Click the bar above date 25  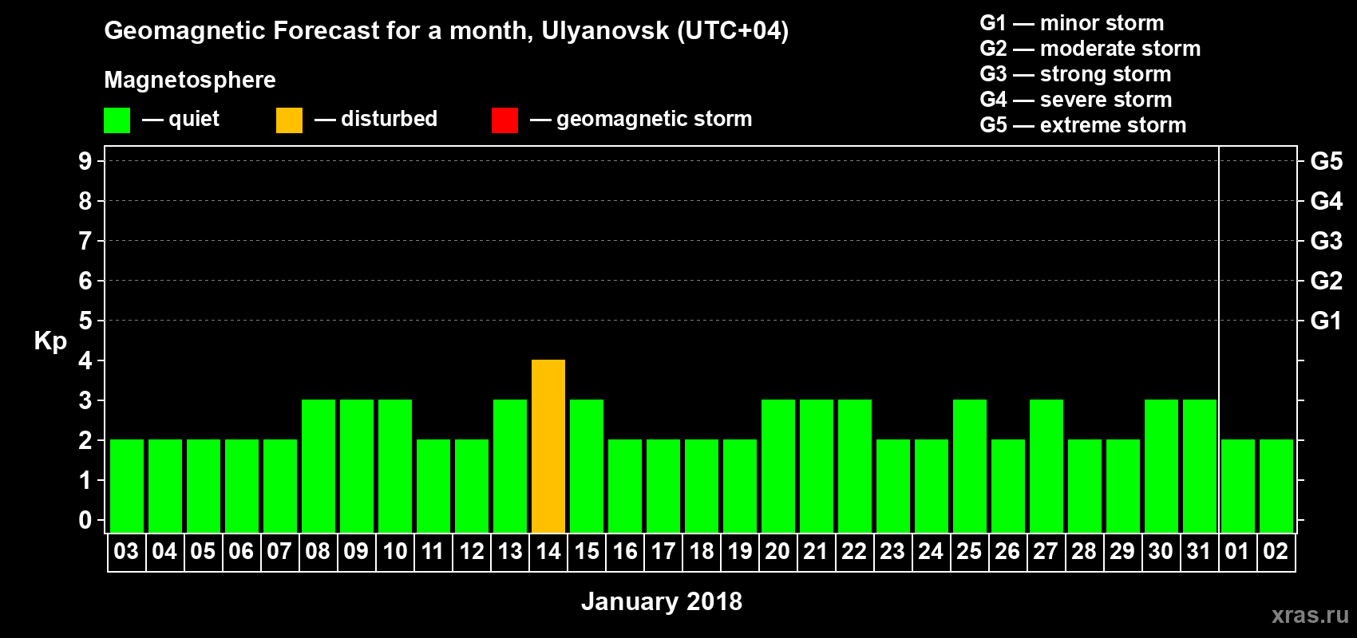[x=970, y=466]
